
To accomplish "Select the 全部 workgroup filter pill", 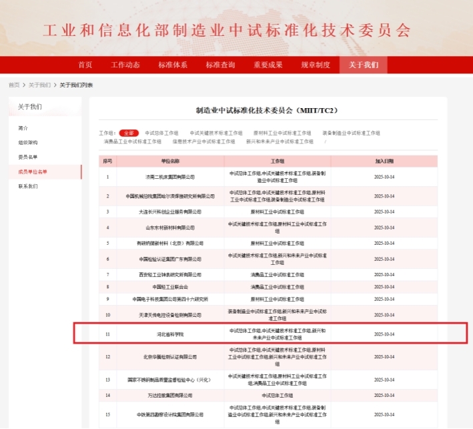I will (129, 133).
